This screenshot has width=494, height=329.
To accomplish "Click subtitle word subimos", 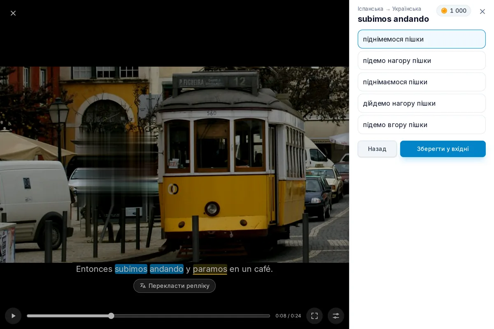I will pyautogui.click(x=131, y=269).
